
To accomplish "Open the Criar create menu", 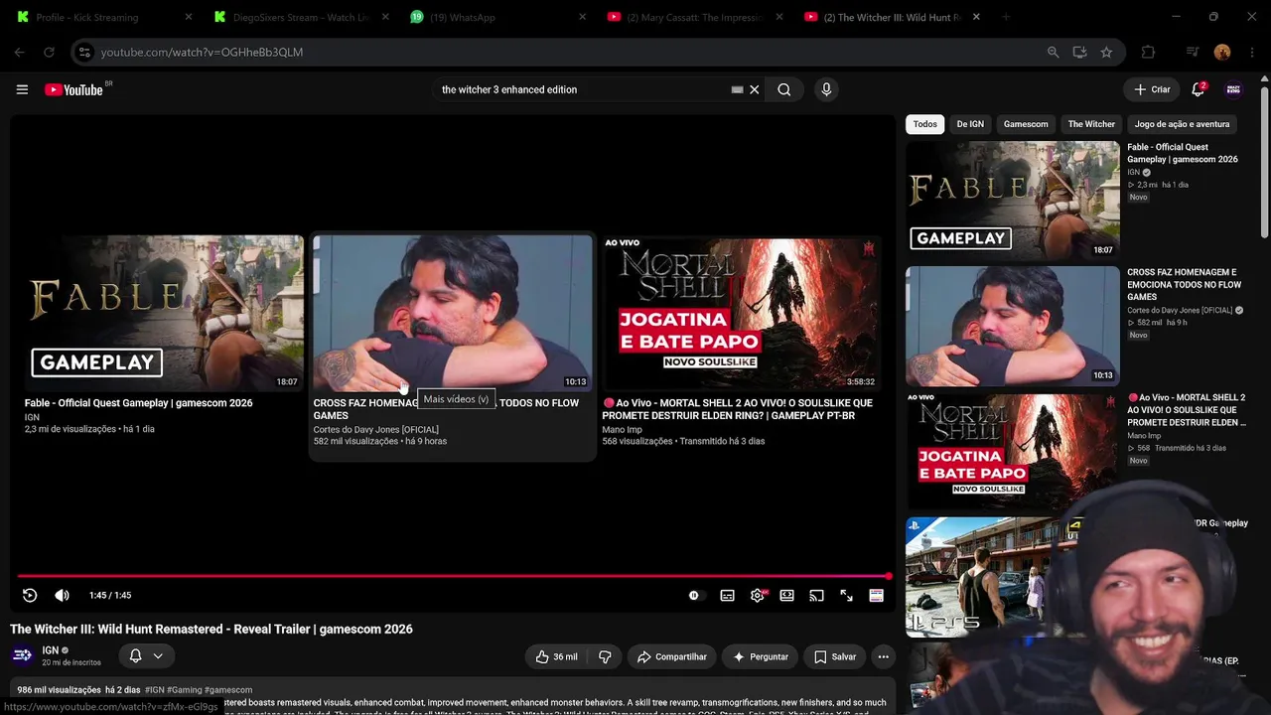I will coord(1152,89).
